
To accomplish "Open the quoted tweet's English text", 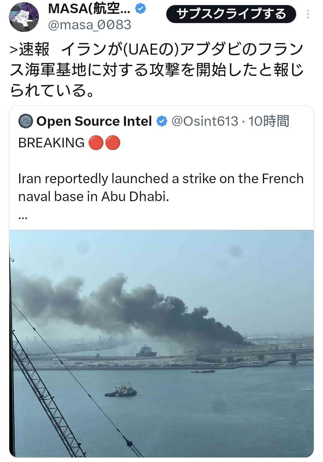I will pyautogui.click(x=161, y=187).
